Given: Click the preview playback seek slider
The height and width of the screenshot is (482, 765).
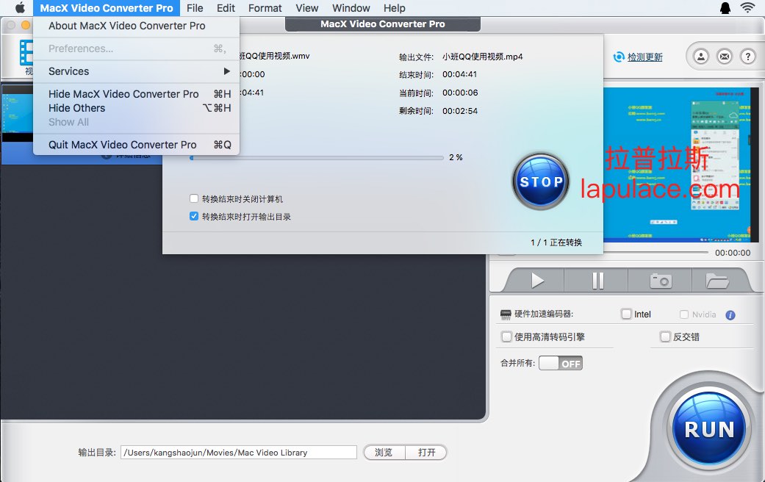Looking at the screenshot, I should [x=602, y=252].
